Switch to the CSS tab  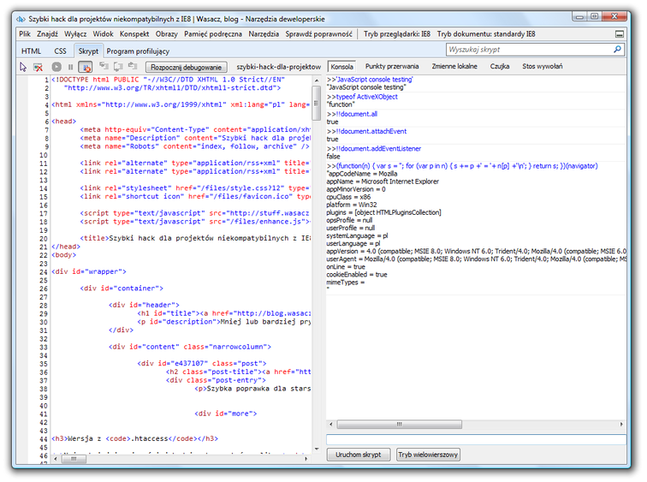click(60, 51)
